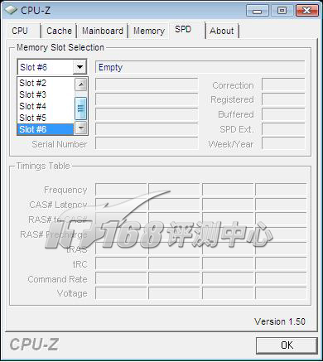Viewport: 323px width, 362px height.
Task: Click the CPU-Z chip icon in title bar
Action: point(12,10)
